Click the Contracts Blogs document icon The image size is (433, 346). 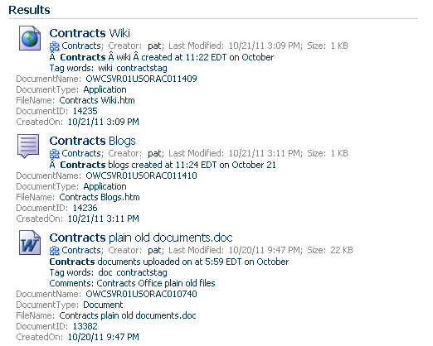[28, 146]
